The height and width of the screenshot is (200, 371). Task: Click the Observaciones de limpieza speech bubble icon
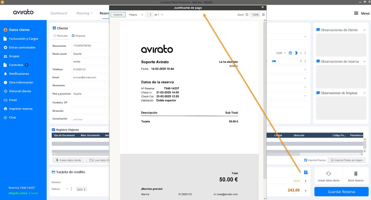coord(318,93)
